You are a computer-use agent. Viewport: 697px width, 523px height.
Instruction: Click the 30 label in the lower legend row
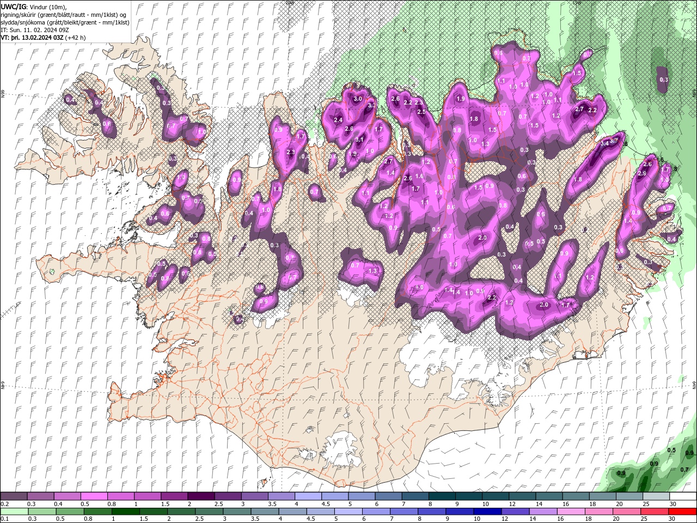[x=673, y=519]
